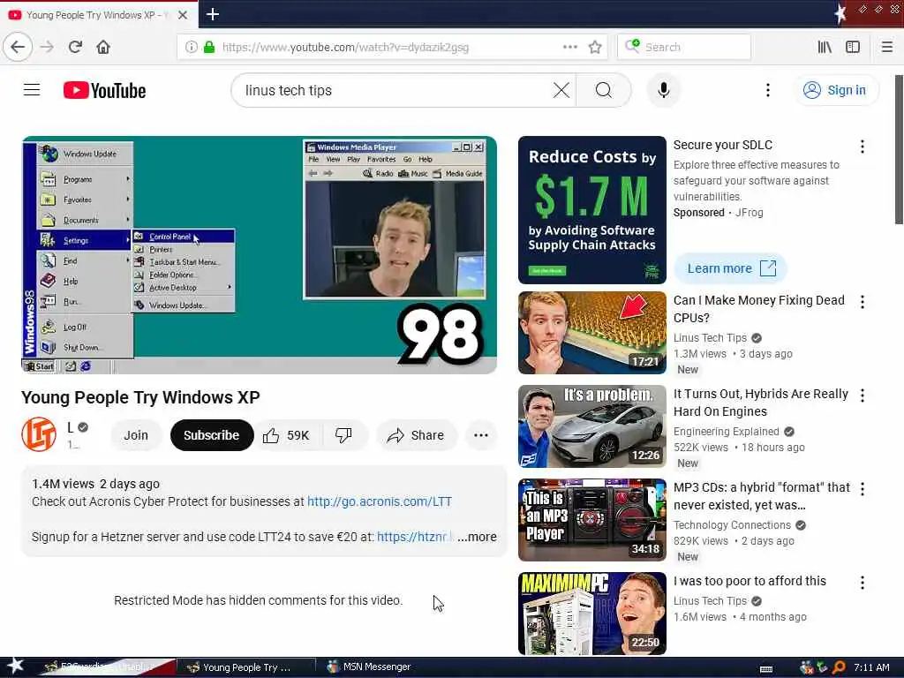Open title Can I Make Money Fixing Dead CPUs?
The height and width of the screenshot is (678, 904).
pyautogui.click(x=758, y=309)
